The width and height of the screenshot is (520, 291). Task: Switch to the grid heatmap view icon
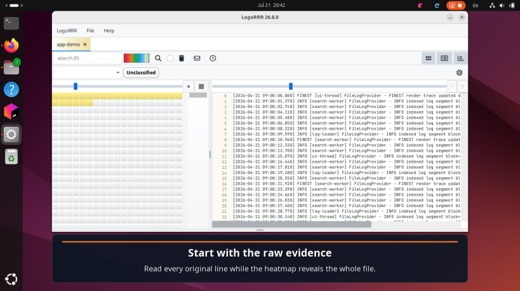click(429, 58)
